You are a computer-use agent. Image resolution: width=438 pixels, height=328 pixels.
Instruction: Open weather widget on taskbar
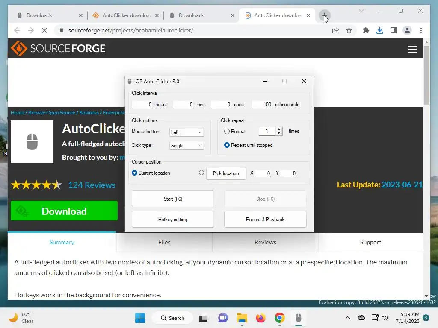click(x=21, y=318)
